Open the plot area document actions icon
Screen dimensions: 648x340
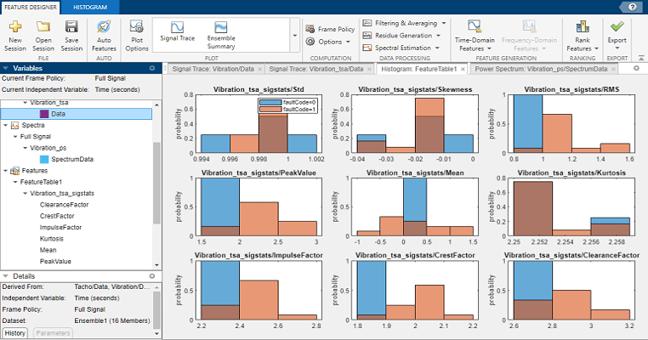point(636,68)
